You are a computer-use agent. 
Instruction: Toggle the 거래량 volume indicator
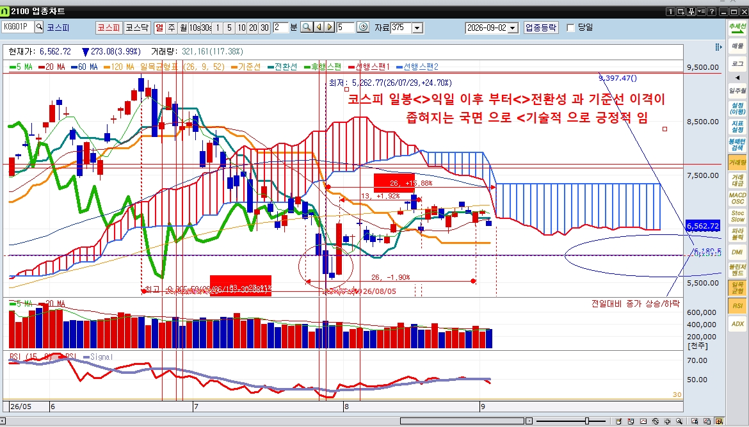737,163
